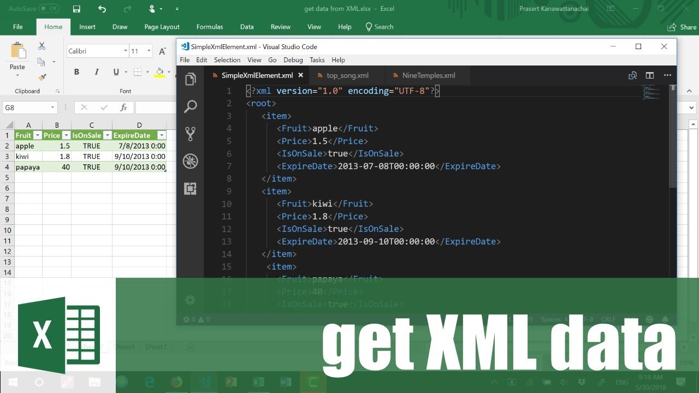This screenshot has width=699, height=393.
Task: Expand the font size 11 dropdown
Action: point(149,51)
